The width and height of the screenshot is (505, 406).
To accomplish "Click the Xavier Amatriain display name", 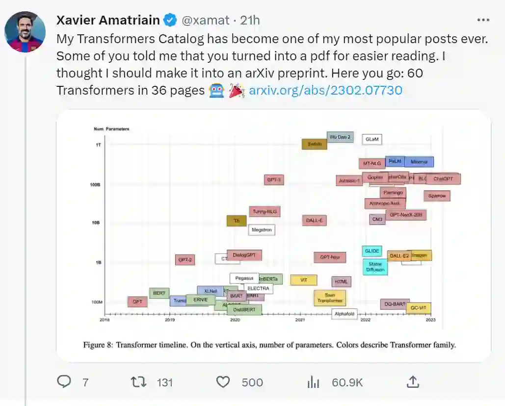I will point(108,20).
